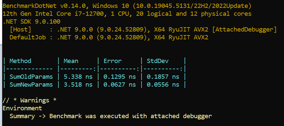Click the attached debugger summary message
Image resolution: width=284 pixels, height=126 pixels.
pos(111,116)
